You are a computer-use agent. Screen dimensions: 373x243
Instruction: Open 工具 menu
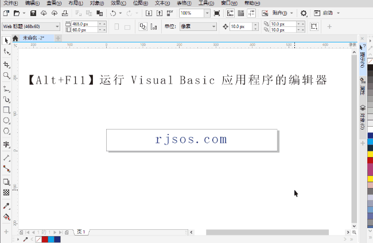[206, 3]
